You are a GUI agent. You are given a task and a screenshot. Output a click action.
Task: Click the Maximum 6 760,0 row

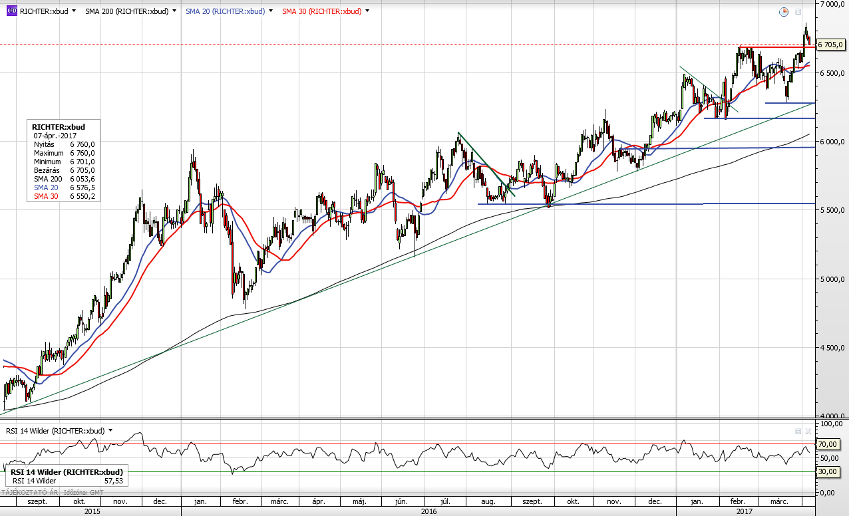[64, 153]
